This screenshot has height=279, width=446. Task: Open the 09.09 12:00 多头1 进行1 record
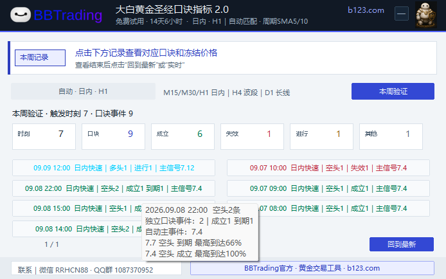click(x=114, y=168)
